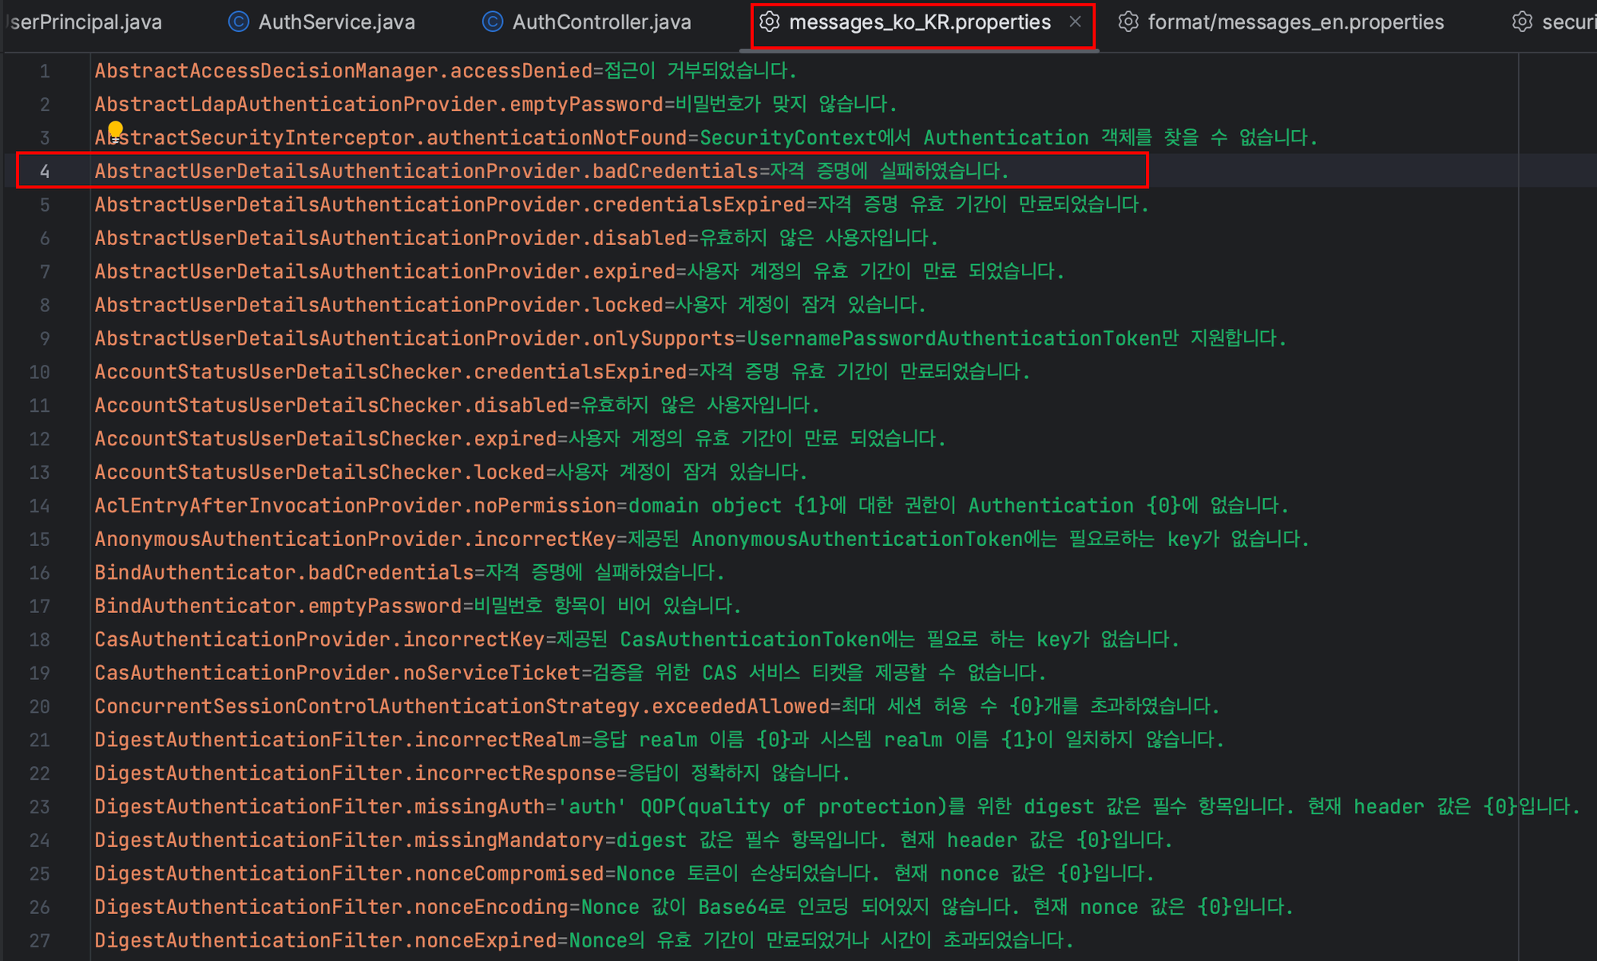Click line number 27 in the gutter

click(40, 940)
